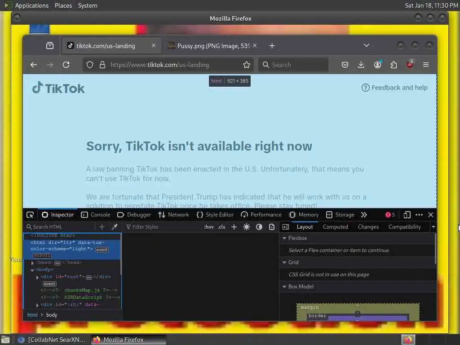Viewport: 460px width, 345px height.
Task: Click the event badge on html element
Action: [102, 250]
